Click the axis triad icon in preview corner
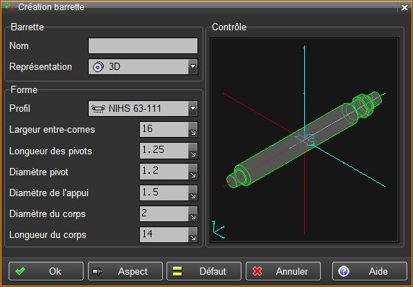 tap(218, 229)
